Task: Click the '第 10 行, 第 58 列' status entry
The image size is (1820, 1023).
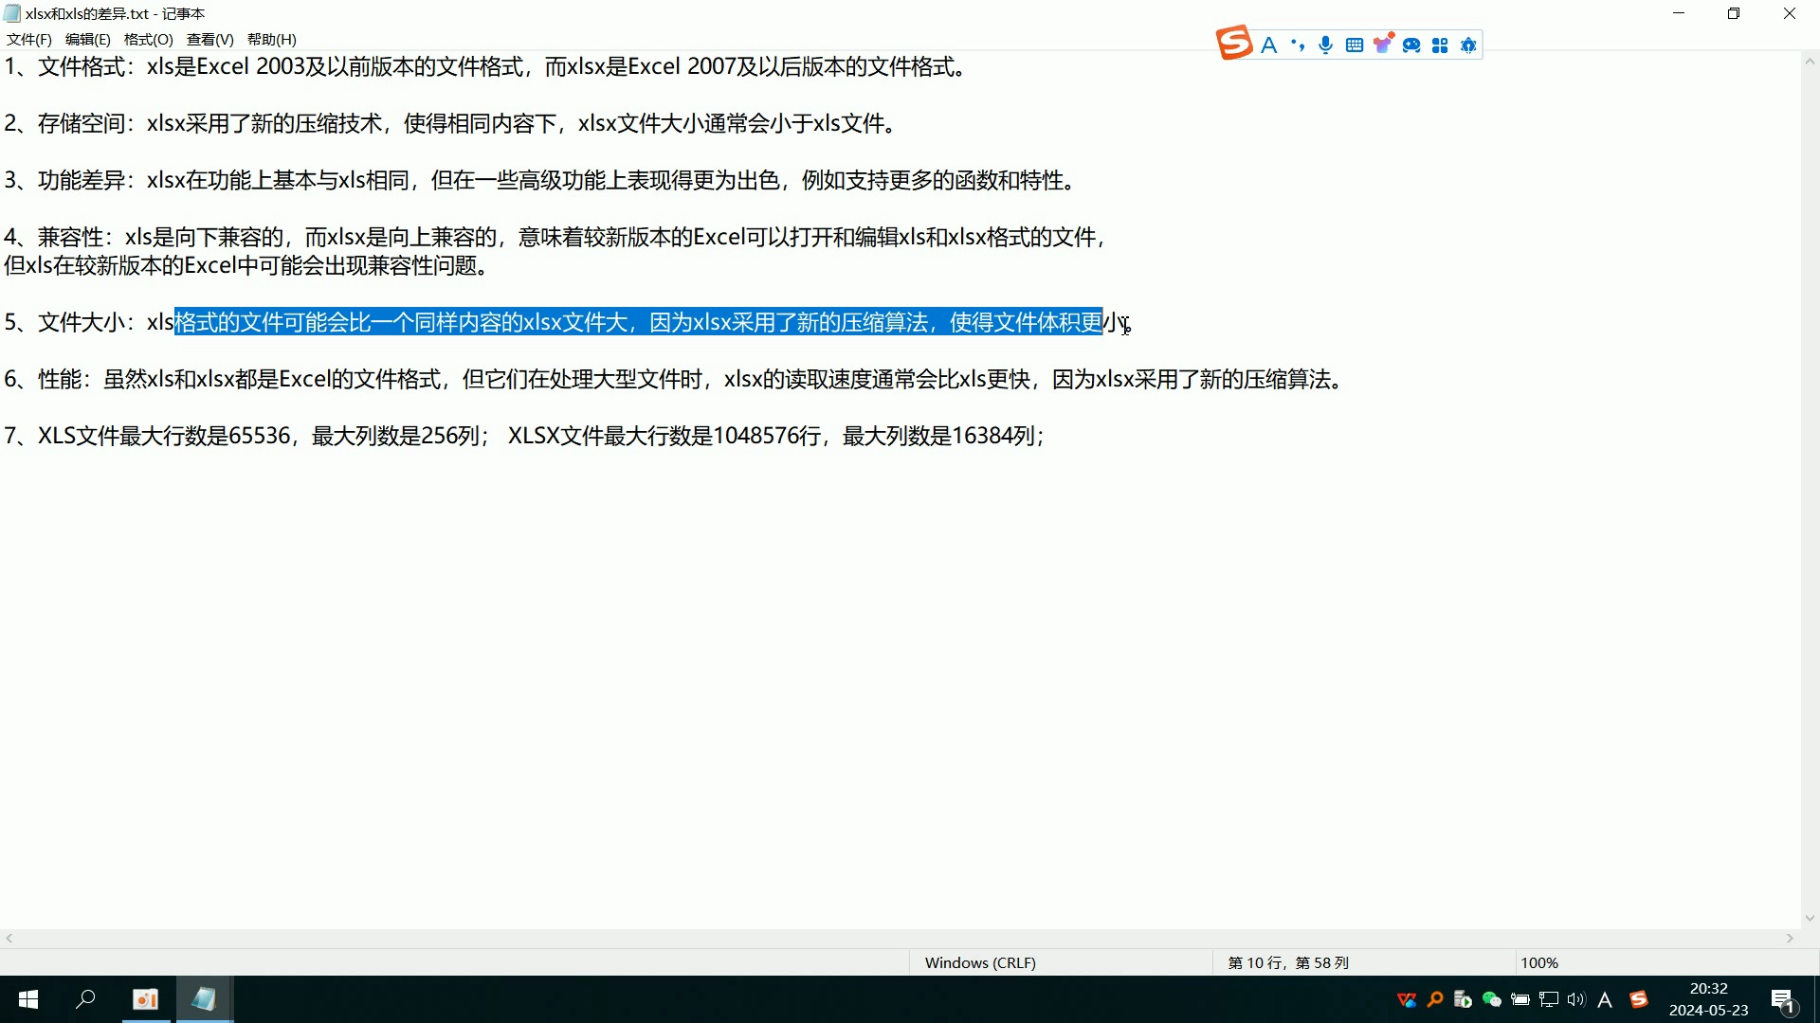Action: pyautogui.click(x=1288, y=962)
